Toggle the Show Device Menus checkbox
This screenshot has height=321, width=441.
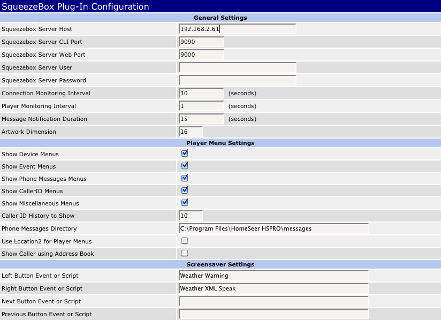[185, 154]
